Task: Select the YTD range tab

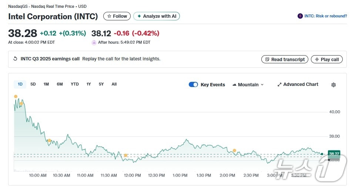Action: click(x=74, y=84)
